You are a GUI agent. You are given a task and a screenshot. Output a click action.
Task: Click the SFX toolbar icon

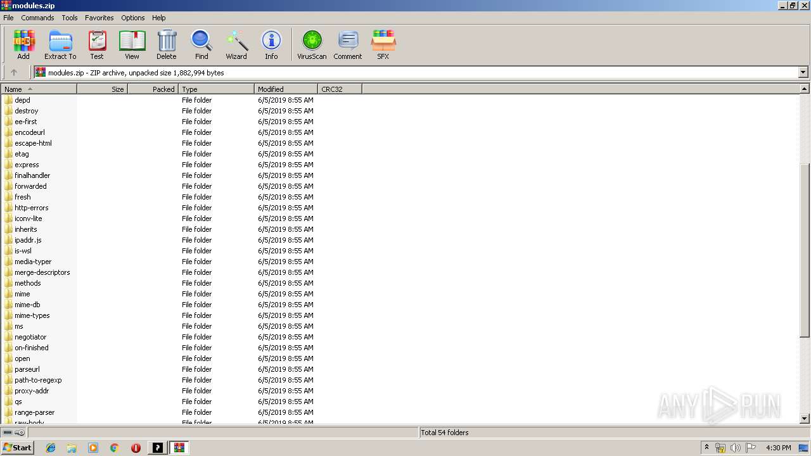click(x=383, y=45)
